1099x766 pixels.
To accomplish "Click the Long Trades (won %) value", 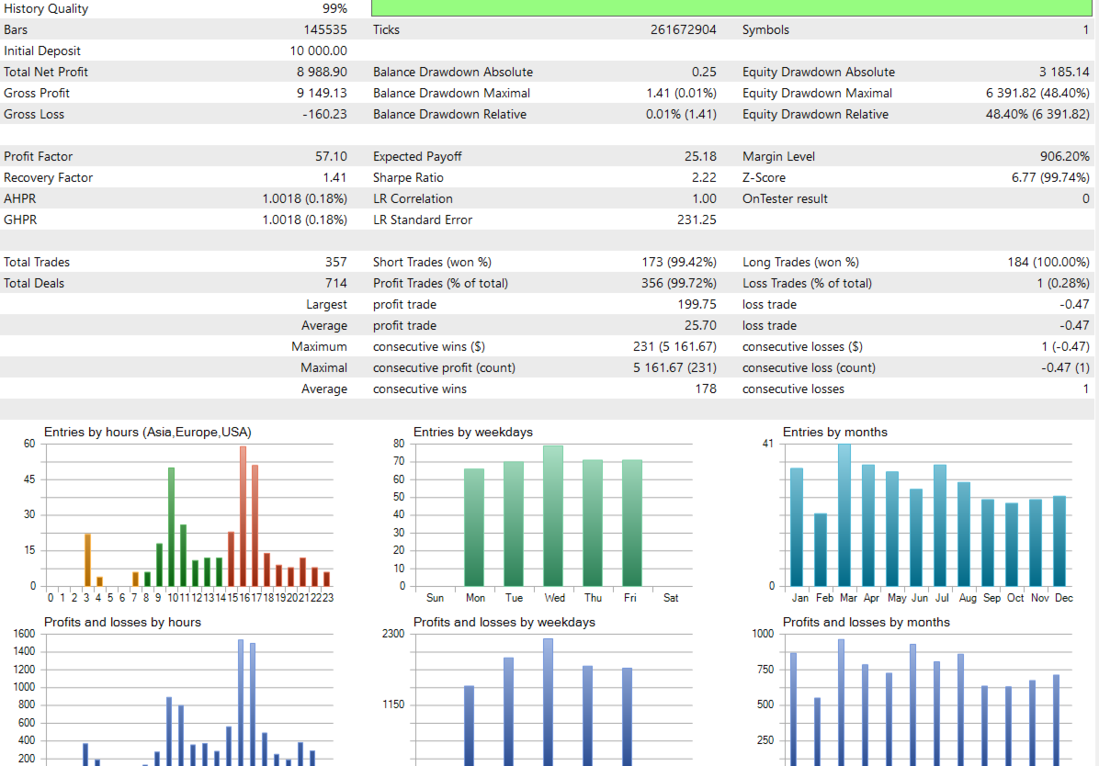I will 1048,262.
